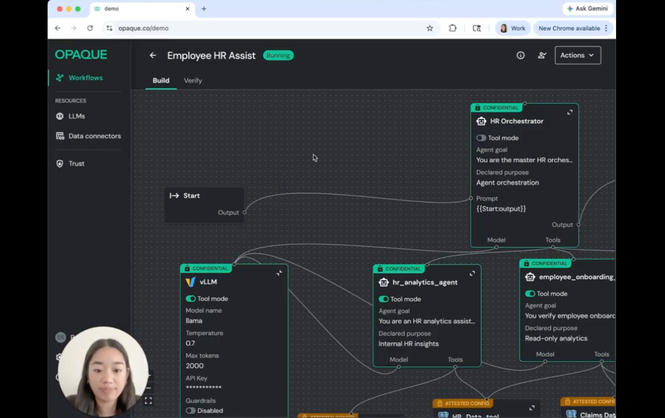Click the CONFIDENTIAL badge on HR Orchestrator
665x418 pixels.
(497, 107)
